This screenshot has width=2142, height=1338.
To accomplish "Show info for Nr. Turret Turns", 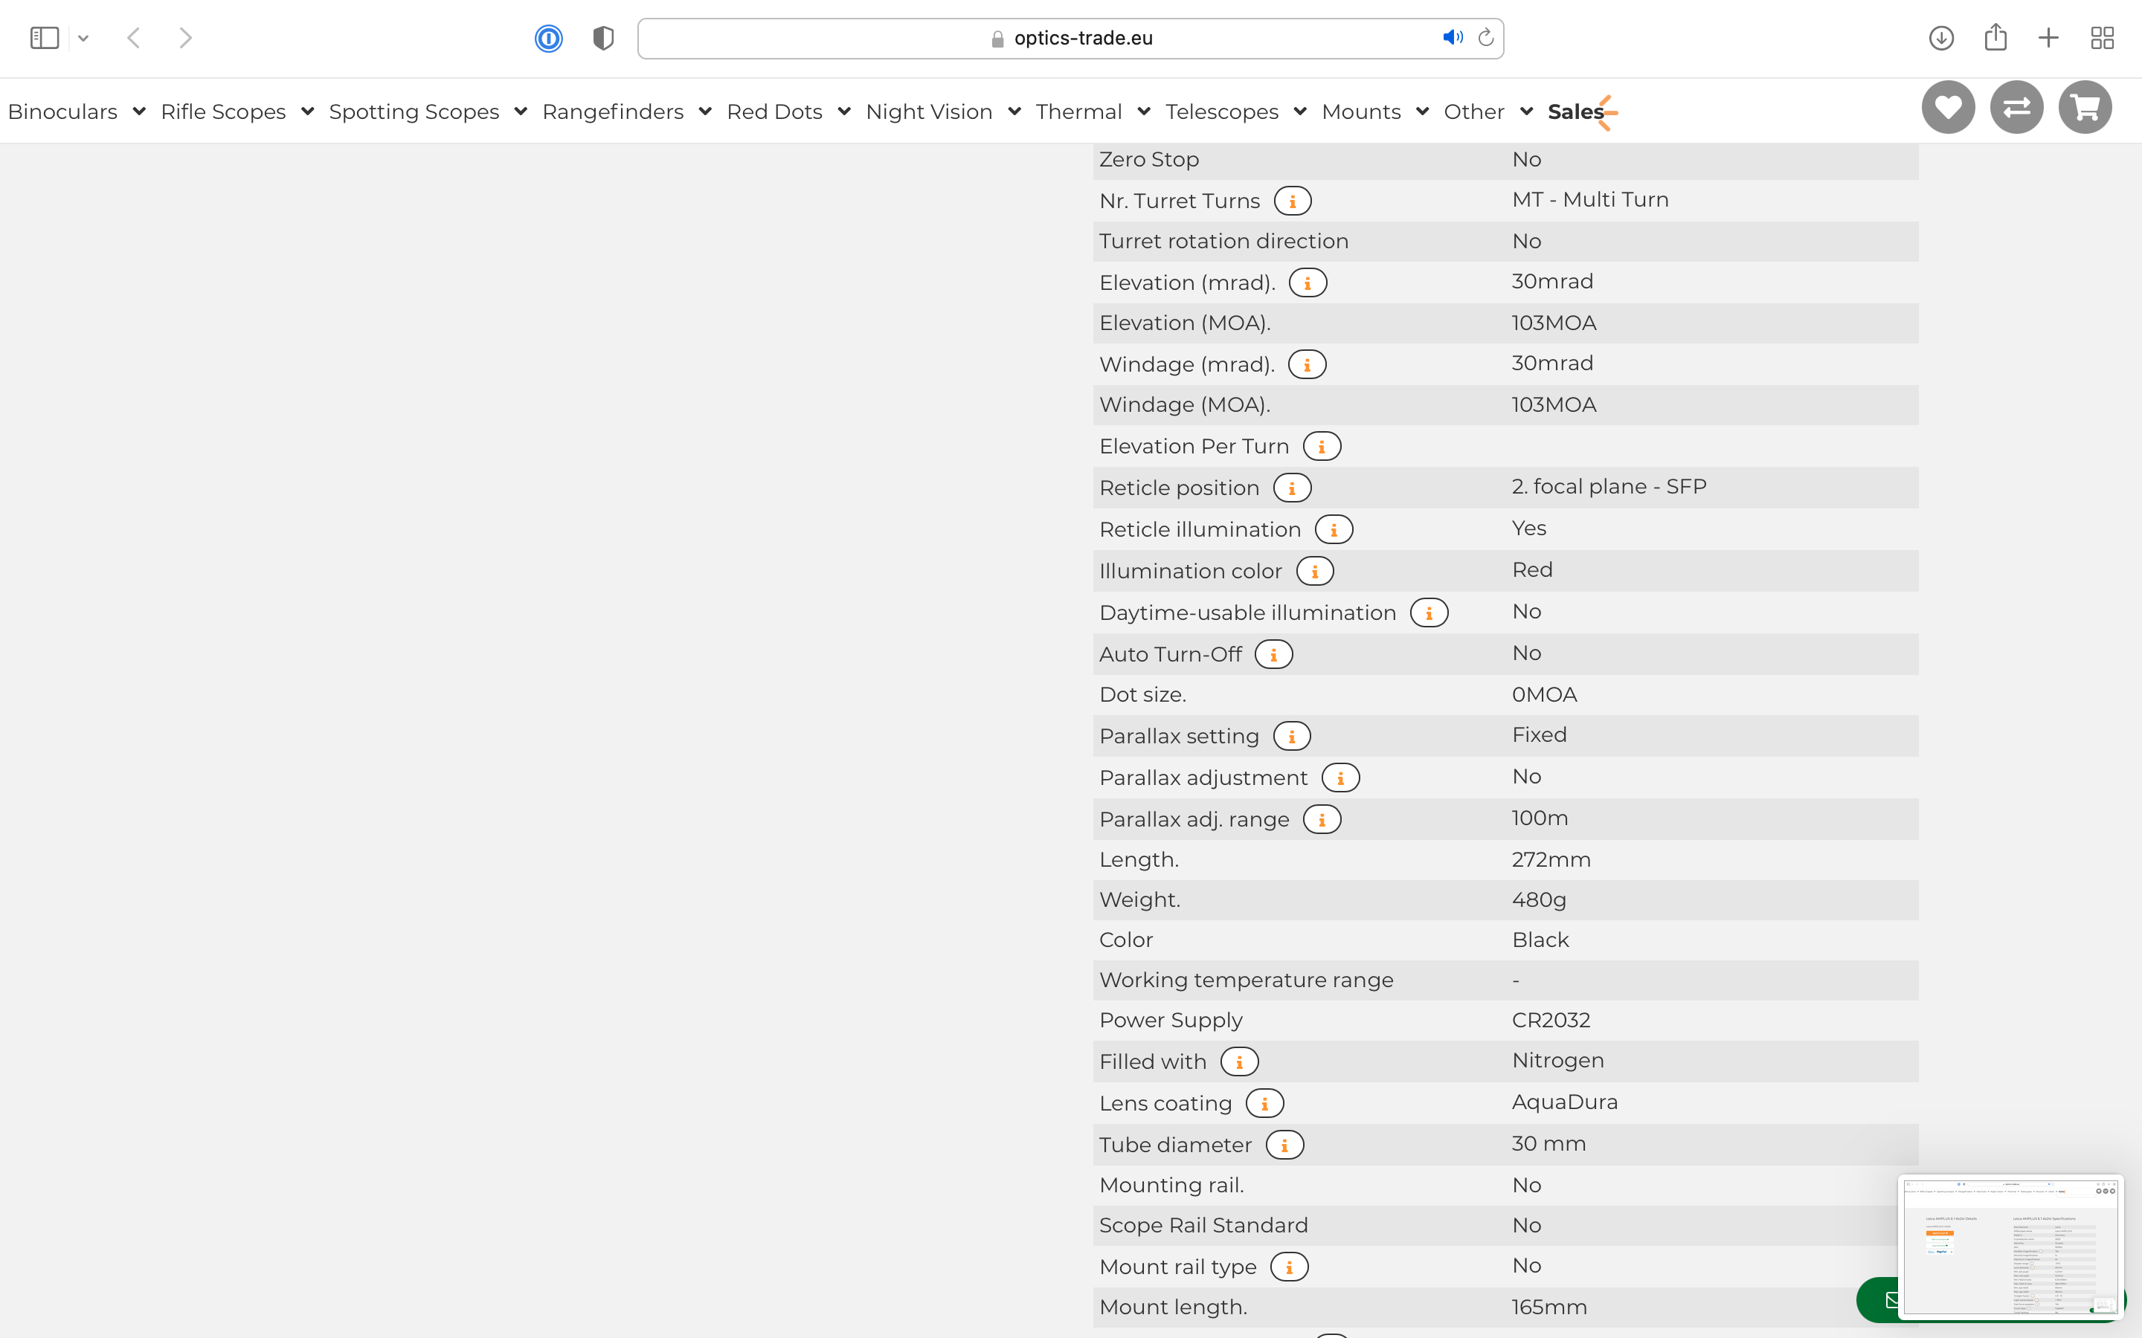I will pos(1293,201).
